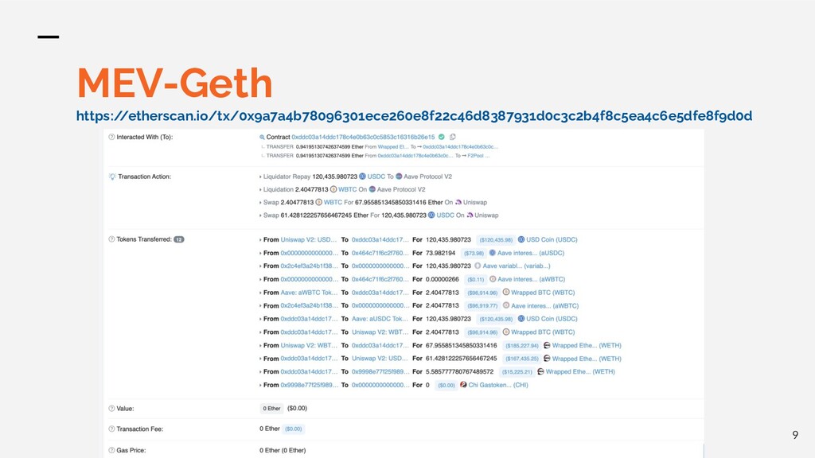Viewport: 815px width, 458px height.
Task: Click the green verified checkmark icon
Action: point(442,137)
